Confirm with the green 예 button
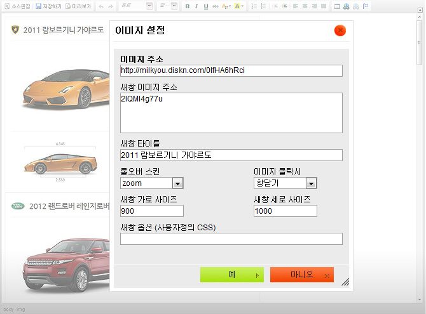The height and width of the screenshot is (314, 426). point(231,275)
